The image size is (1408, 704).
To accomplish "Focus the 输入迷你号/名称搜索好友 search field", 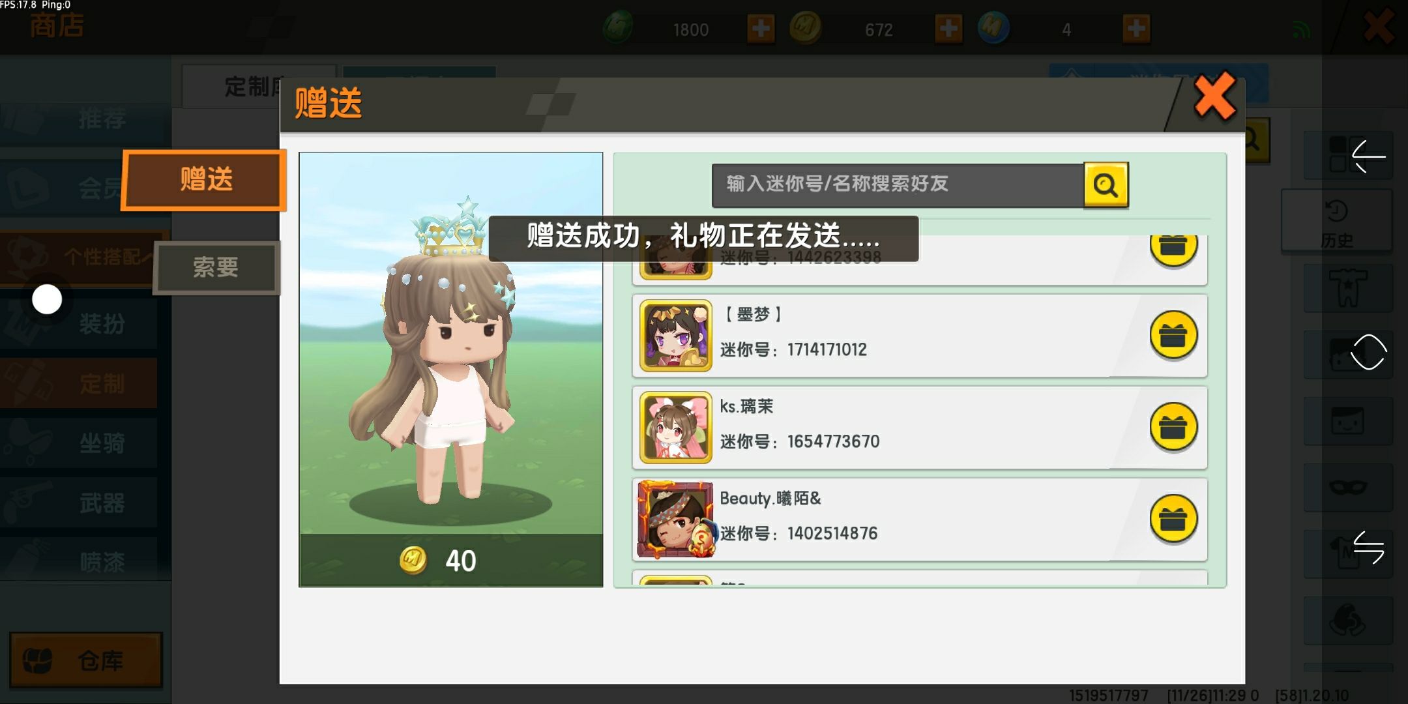I will pyautogui.click(x=898, y=185).
